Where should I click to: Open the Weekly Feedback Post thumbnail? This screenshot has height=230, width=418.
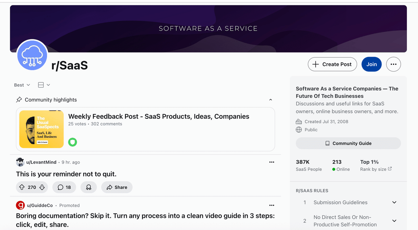point(41,129)
